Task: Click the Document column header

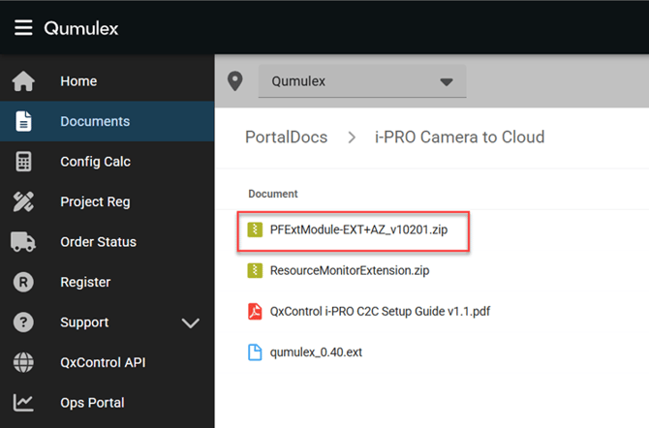Action: (273, 194)
